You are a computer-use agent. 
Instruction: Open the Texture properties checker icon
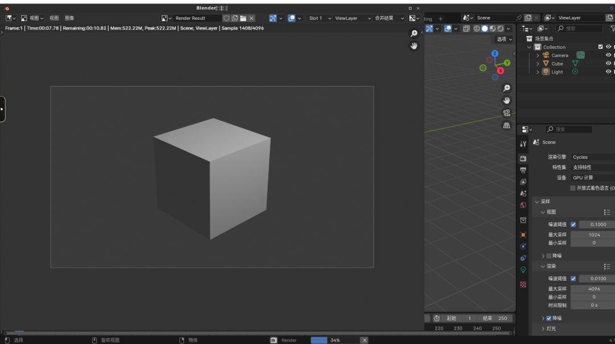point(523,284)
